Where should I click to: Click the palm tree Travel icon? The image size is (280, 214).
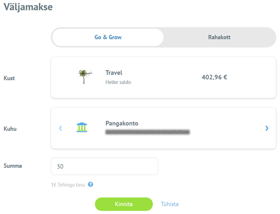[84, 76]
